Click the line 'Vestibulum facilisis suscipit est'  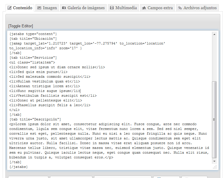[53, 96]
